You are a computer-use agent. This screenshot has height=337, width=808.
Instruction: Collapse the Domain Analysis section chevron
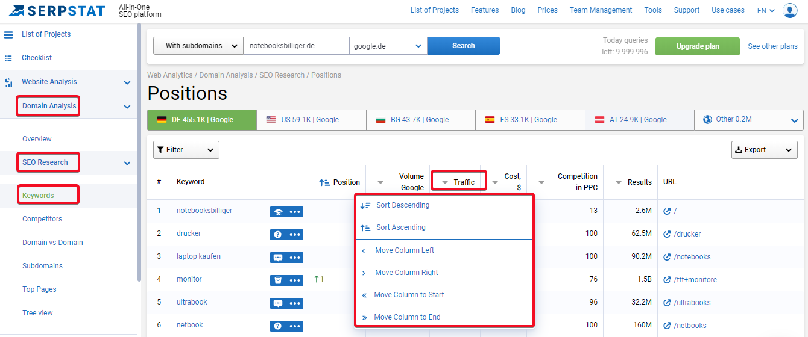coord(127,107)
